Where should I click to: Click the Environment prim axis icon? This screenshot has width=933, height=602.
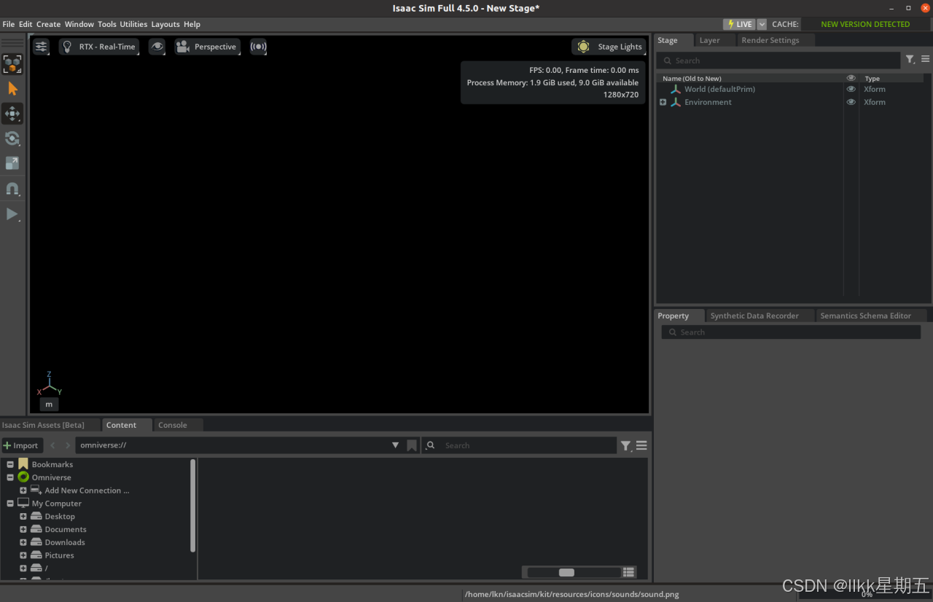(x=676, y=103)
